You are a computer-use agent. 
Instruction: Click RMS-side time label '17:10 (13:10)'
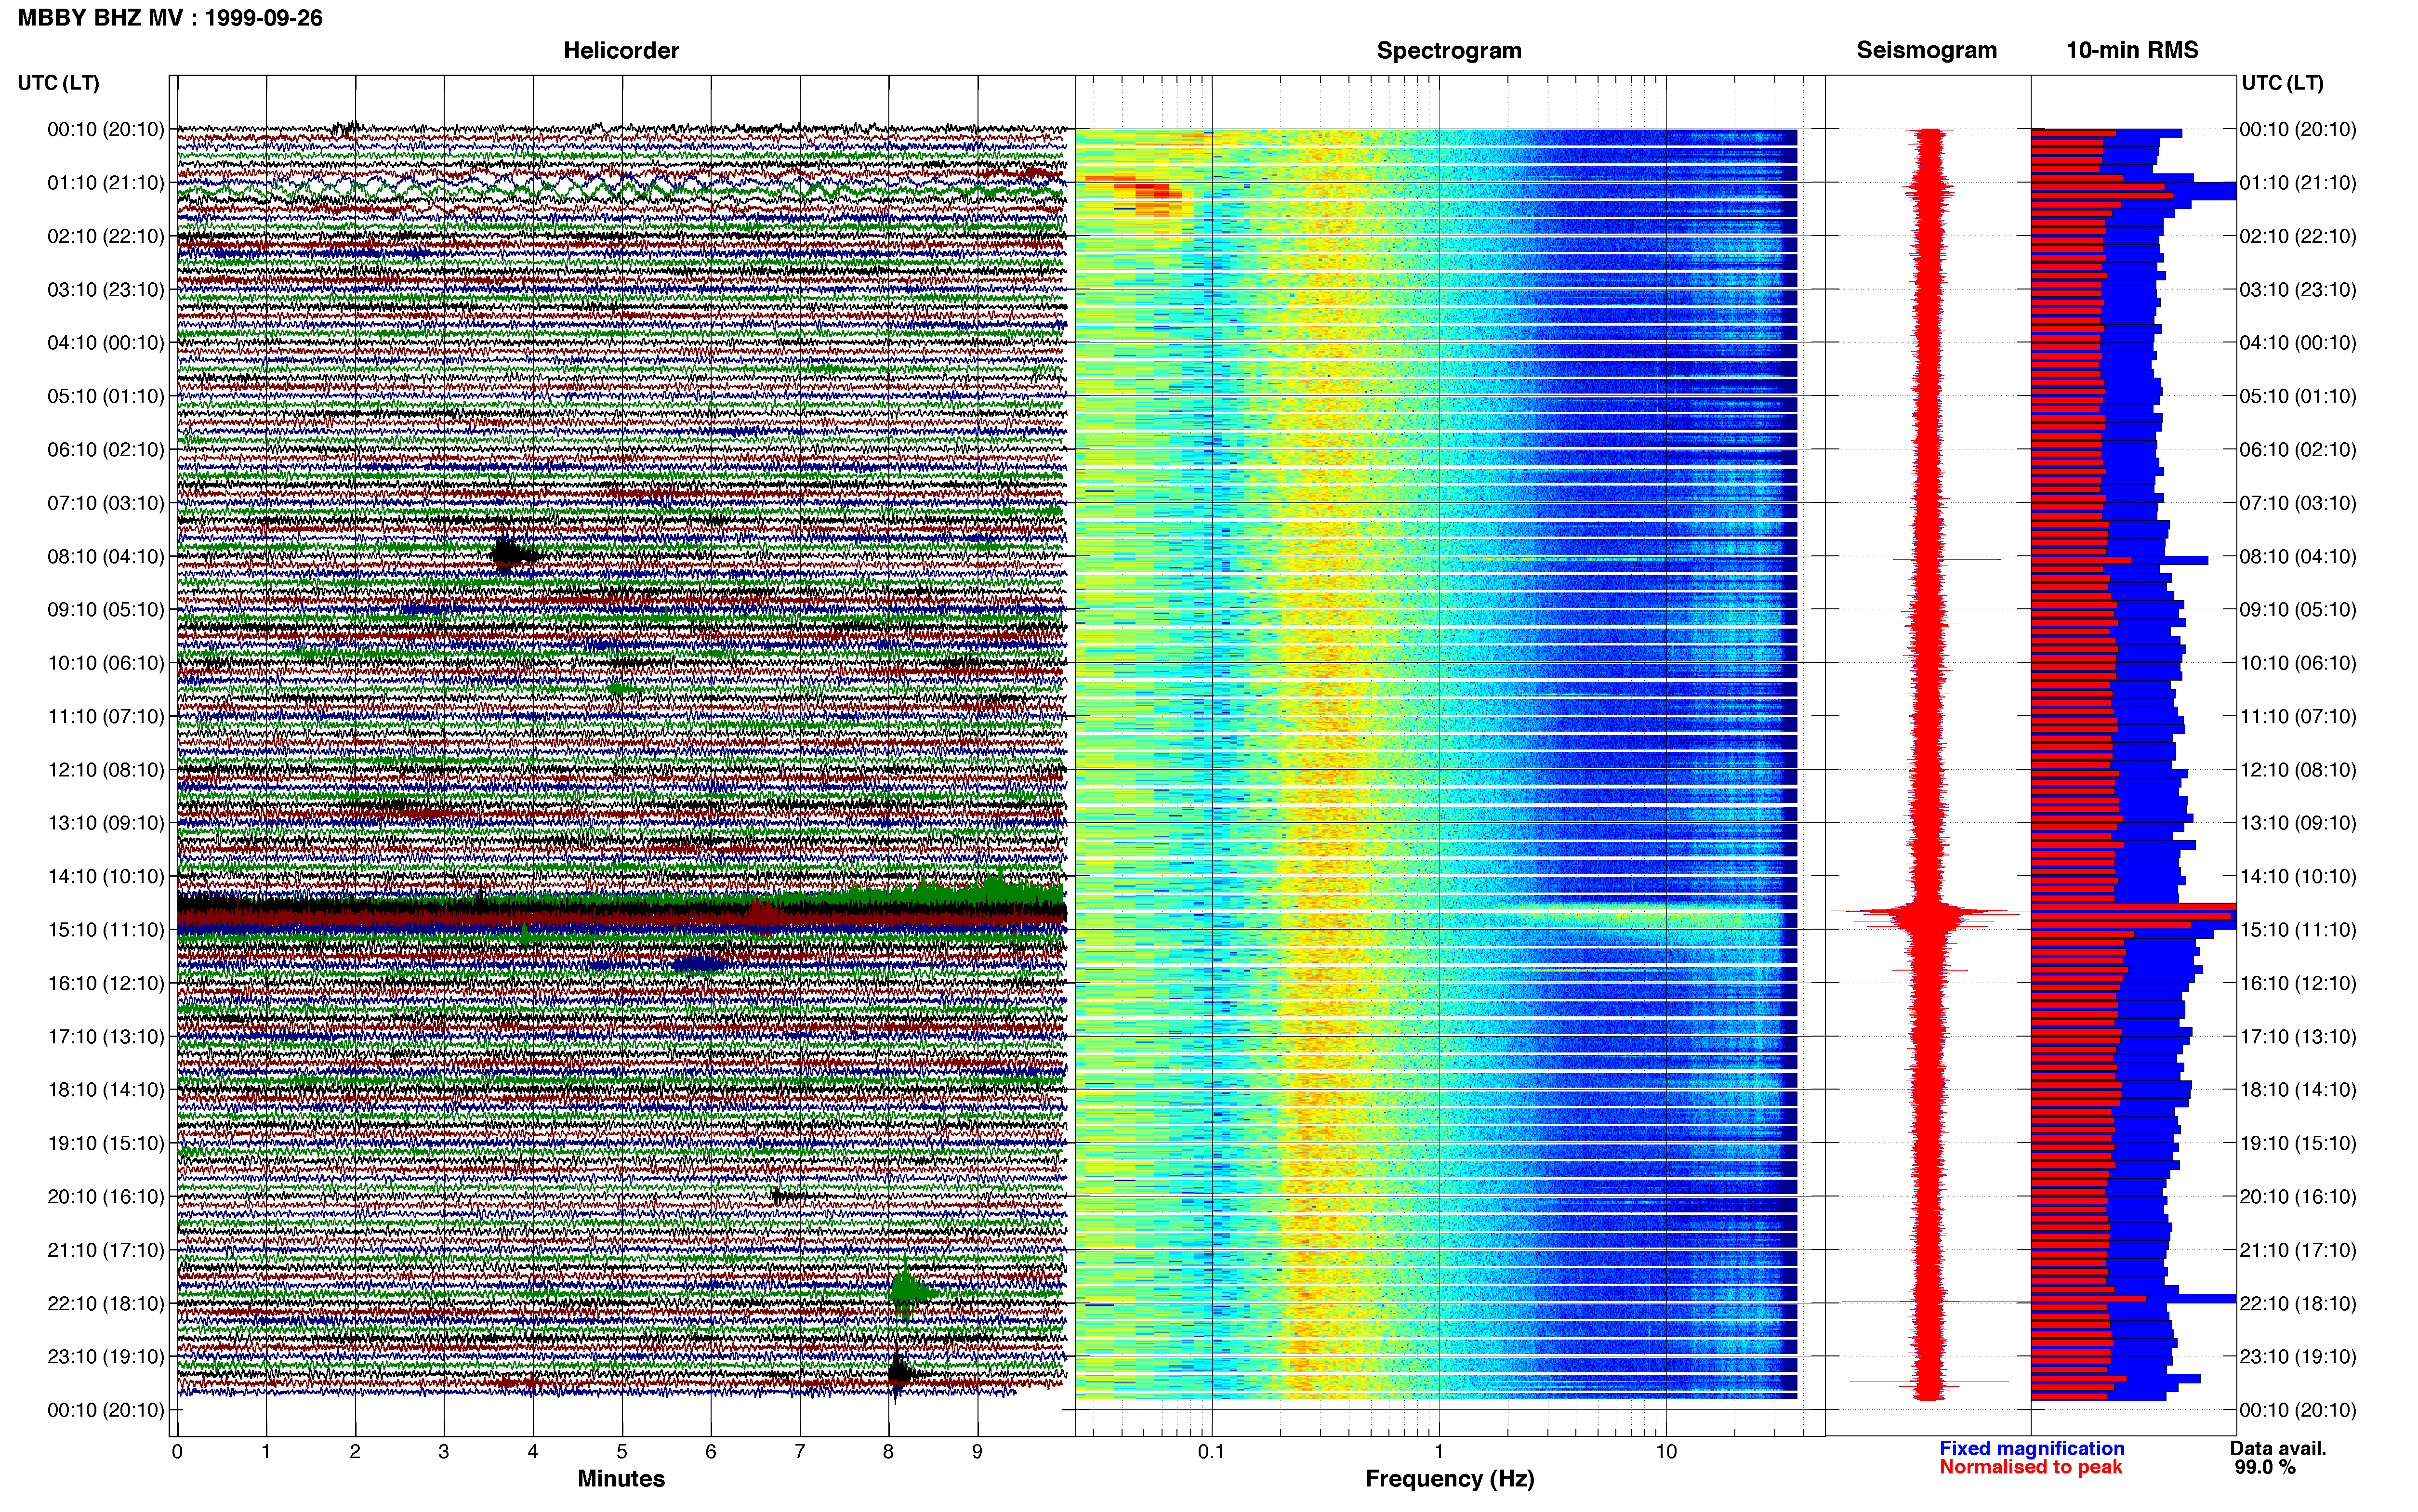point(2298,1036)
